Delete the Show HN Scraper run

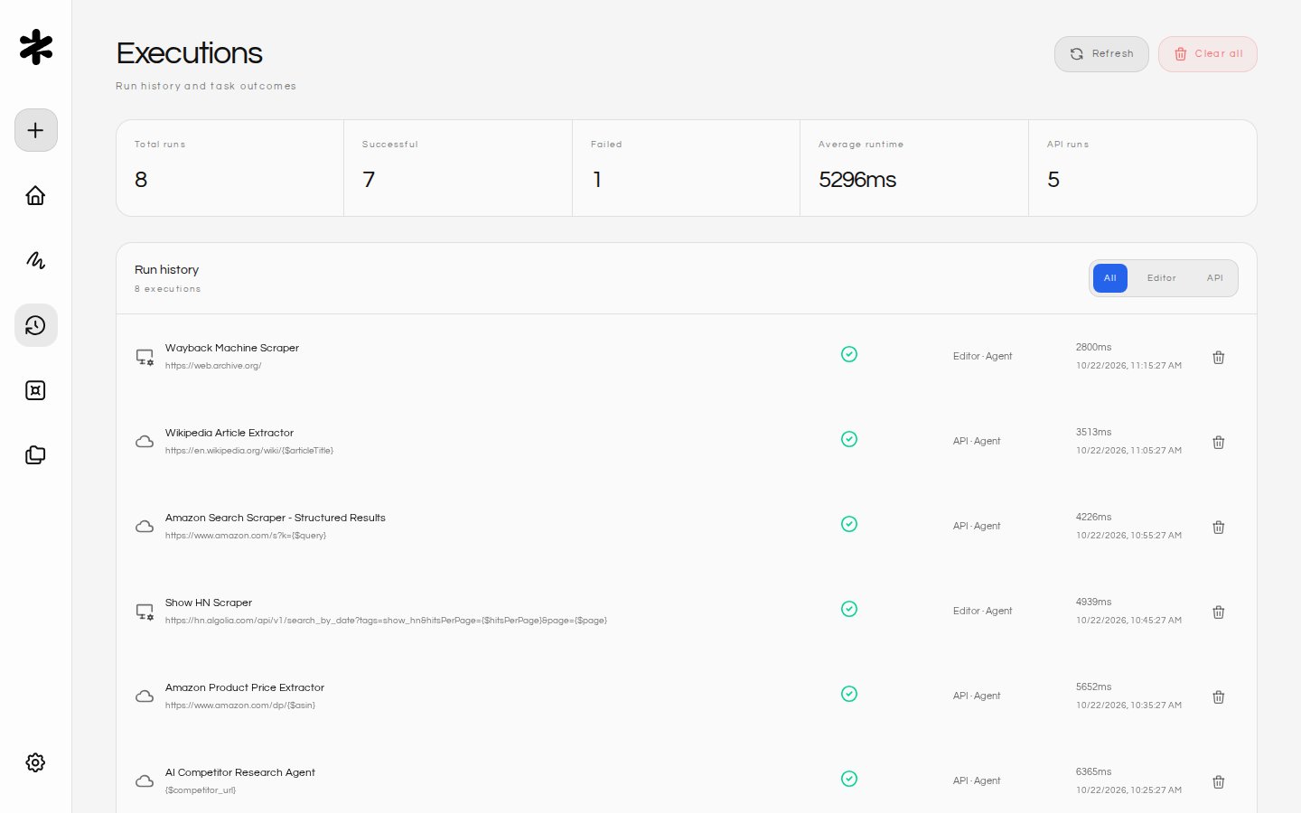coord(1218,612)
